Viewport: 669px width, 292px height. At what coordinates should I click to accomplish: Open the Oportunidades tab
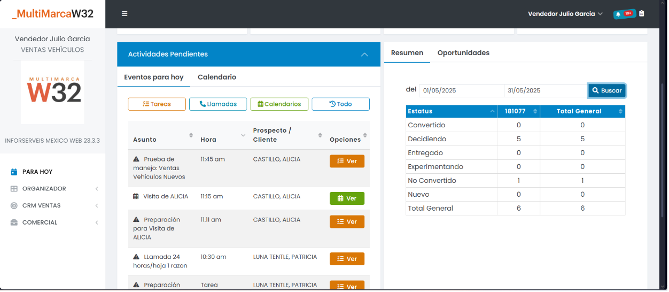click(463, 53)
